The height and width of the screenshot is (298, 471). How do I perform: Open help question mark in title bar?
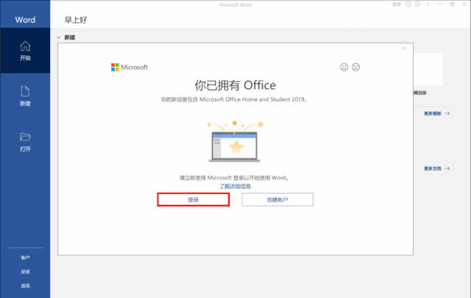coord(428,4)
